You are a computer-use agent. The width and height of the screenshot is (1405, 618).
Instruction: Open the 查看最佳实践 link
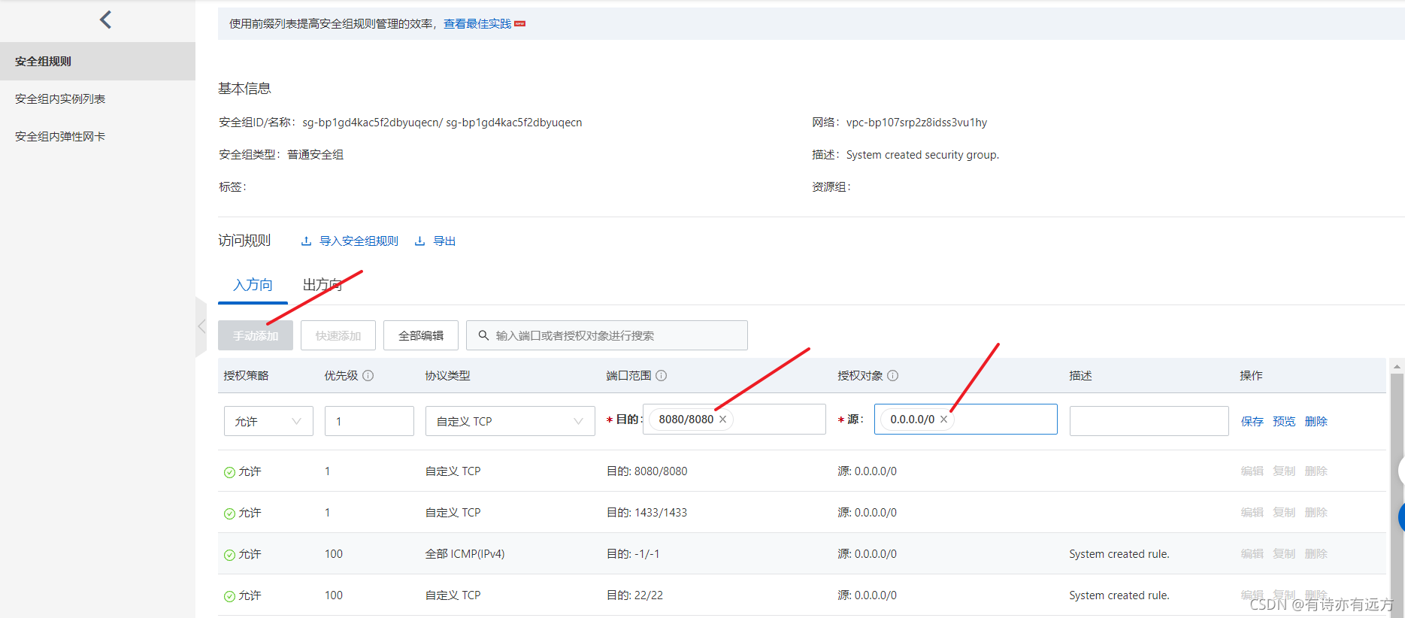pyautogui.click(x=477, y=24)
